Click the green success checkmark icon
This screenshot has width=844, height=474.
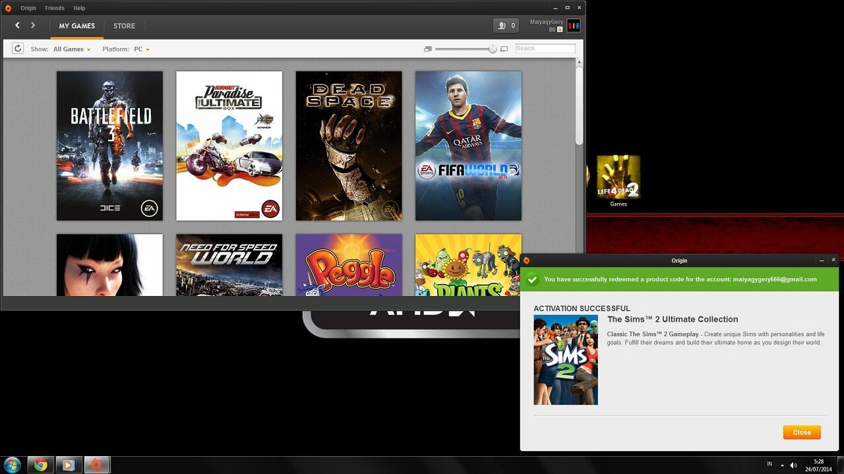coord(533,280)
